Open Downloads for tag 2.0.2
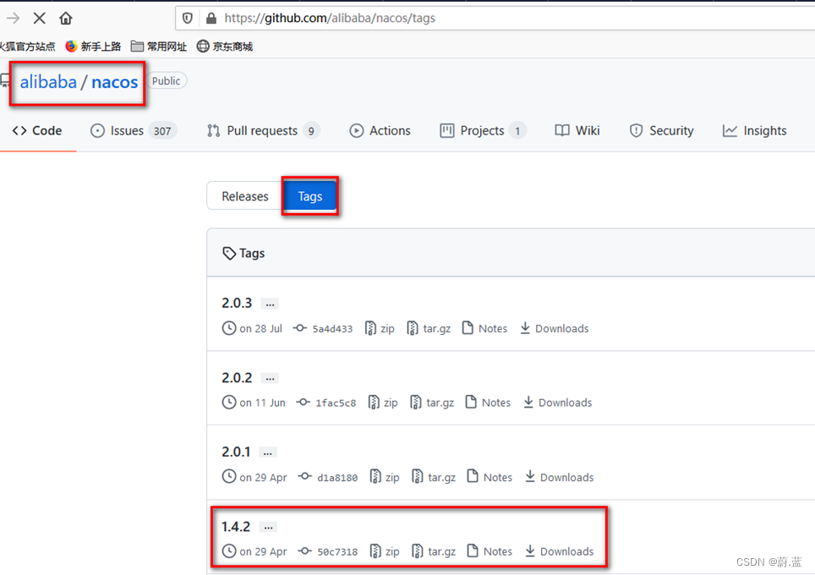The image size is (815, 575). click(557, 402)
